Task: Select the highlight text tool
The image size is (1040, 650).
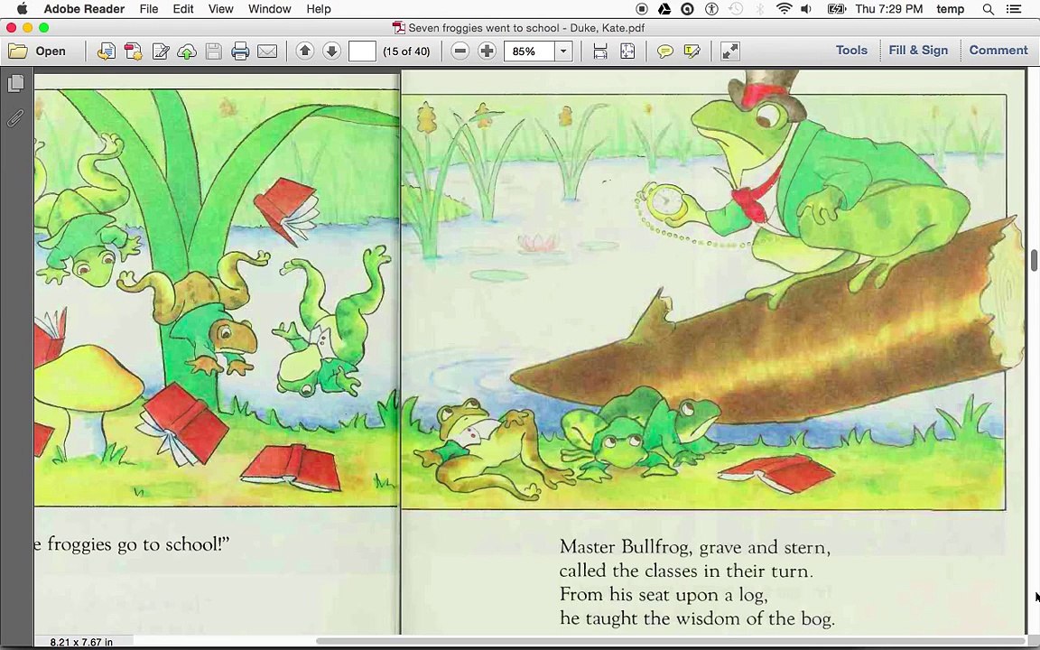Action: tap(692, 51)
